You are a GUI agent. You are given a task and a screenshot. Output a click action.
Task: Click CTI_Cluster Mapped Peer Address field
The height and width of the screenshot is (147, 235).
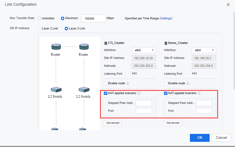pyautogui.click(x=144, y=103)
